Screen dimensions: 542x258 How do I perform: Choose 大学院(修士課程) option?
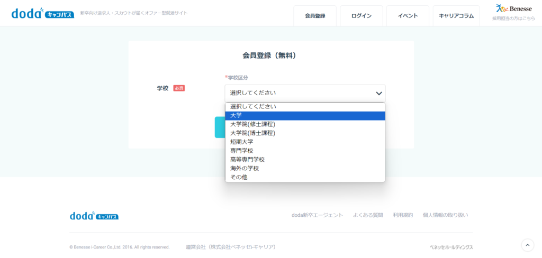tap(305, 124)
